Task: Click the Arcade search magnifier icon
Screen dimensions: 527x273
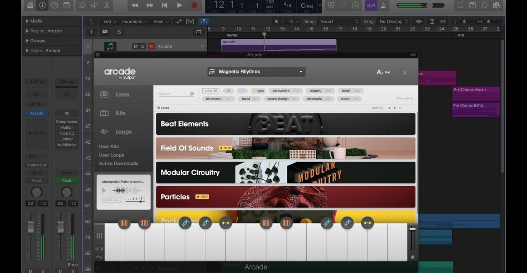Action: pos(192,94)
